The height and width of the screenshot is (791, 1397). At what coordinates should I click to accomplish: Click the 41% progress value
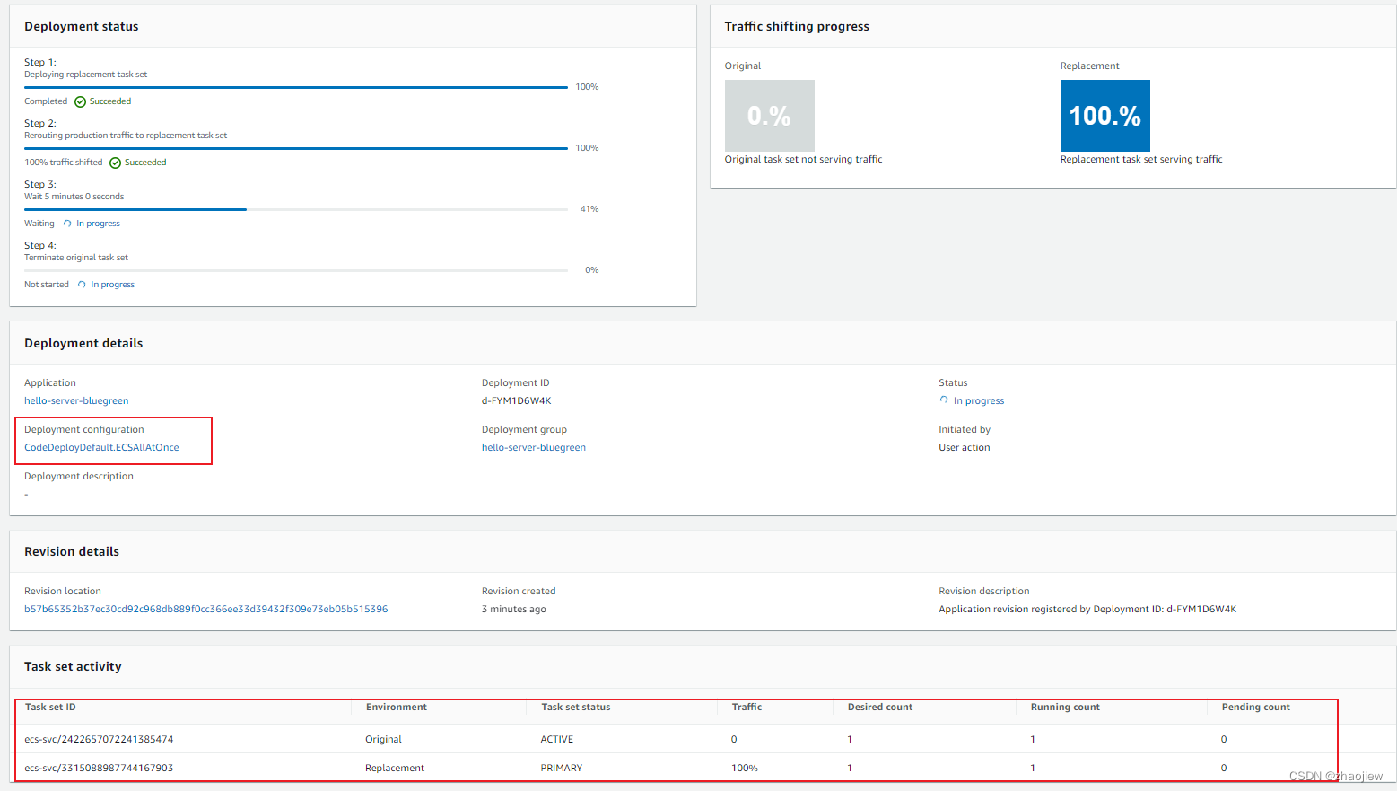click(x=589, y=209)
